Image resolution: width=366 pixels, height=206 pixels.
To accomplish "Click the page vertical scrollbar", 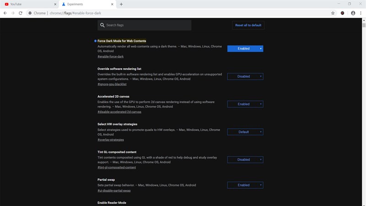I will pos(364,112).
